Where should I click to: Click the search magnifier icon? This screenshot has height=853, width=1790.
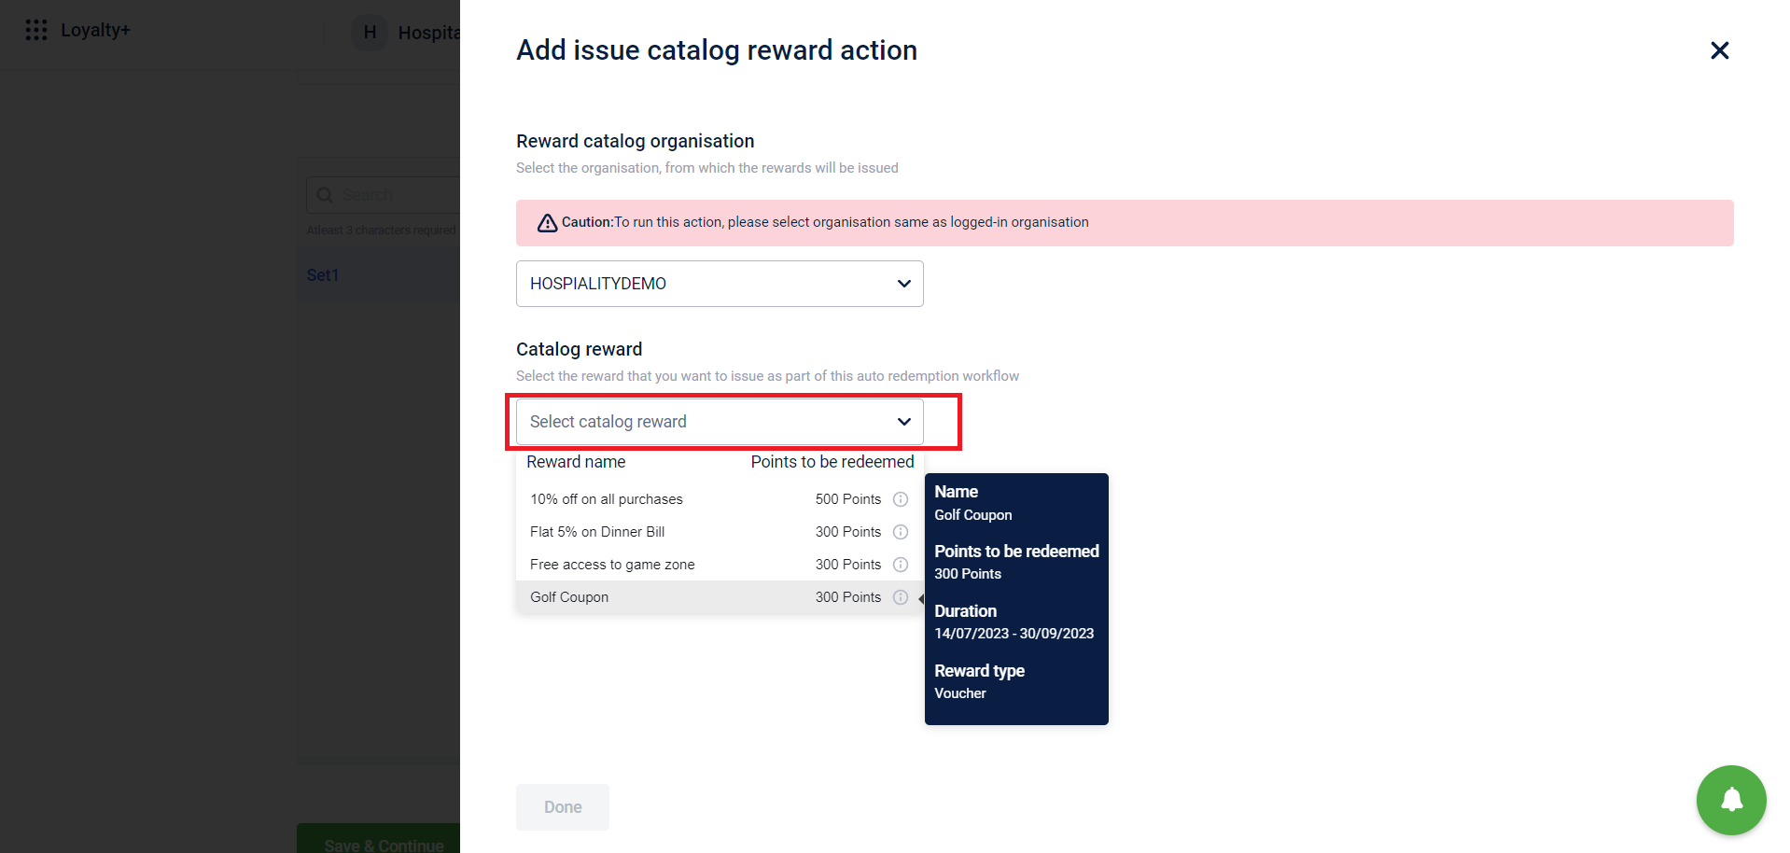coord(325,194)
